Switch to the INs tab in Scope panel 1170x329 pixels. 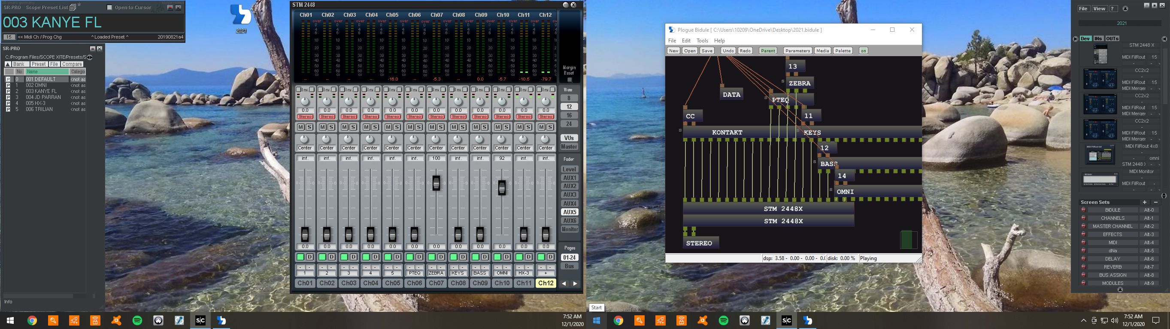[1098, 39]
